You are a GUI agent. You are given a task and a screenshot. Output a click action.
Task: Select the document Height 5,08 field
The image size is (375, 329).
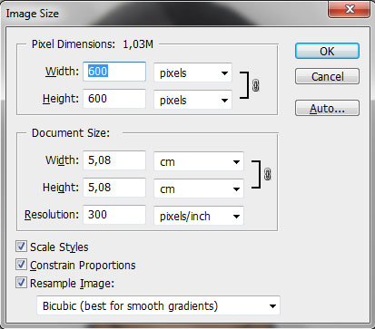(x=114, y=188)
